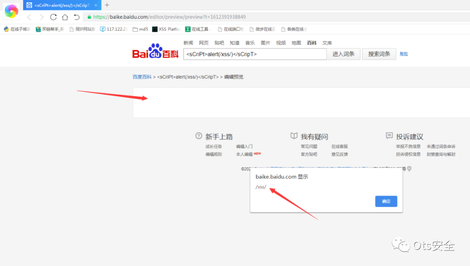Open the 微步在线 bookmark
470x266 pixels.
262,29
